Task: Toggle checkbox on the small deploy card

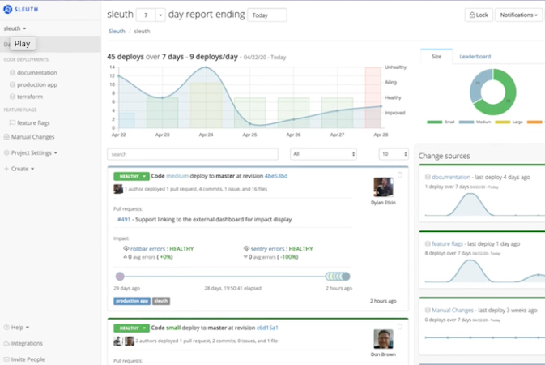Action: tap(399, 326)
